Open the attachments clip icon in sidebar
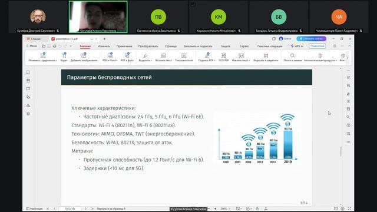This screenshot has height=212, width=377. 28,97
